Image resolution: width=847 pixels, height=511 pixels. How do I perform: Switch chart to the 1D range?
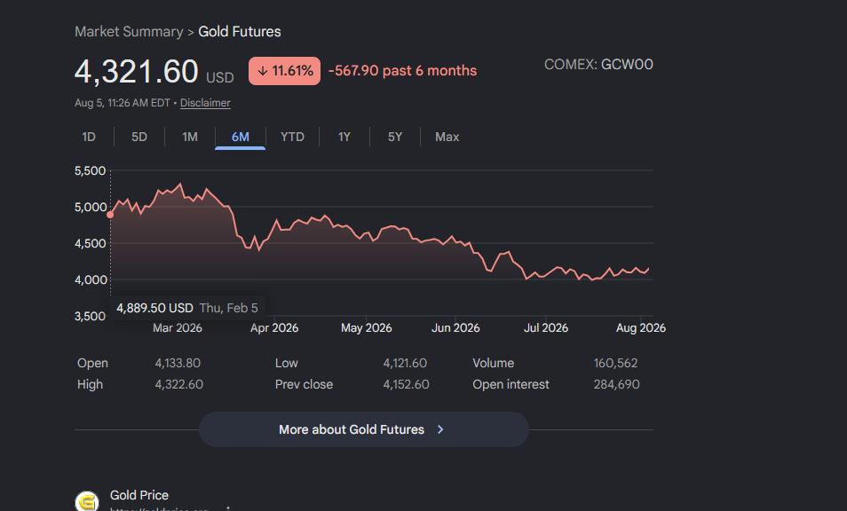click(x=89, y=137)
